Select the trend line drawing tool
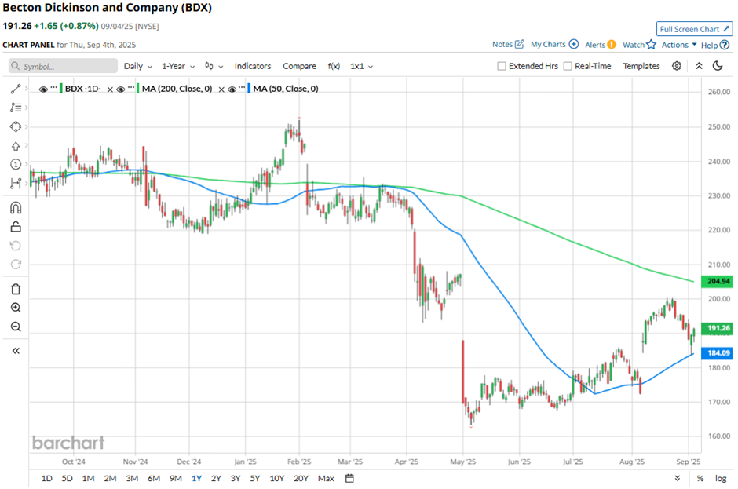 (16, 89)
